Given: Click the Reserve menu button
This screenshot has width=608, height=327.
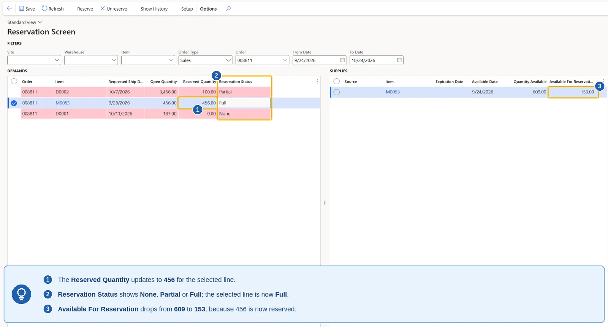Looking at the screenshot, I should click(85, 9).
